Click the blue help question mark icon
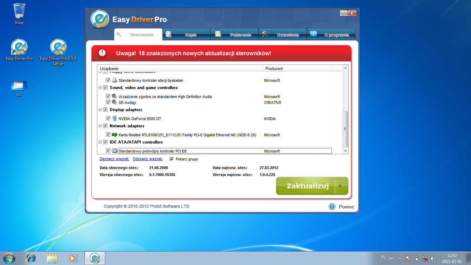471x265 pixels. point(332,207)
